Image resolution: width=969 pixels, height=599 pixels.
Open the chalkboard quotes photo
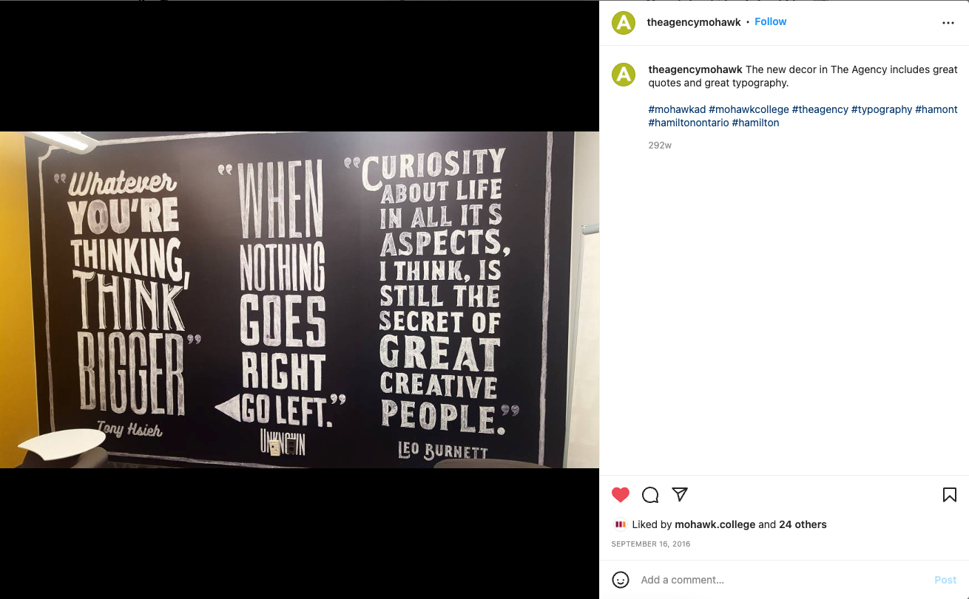300,300
